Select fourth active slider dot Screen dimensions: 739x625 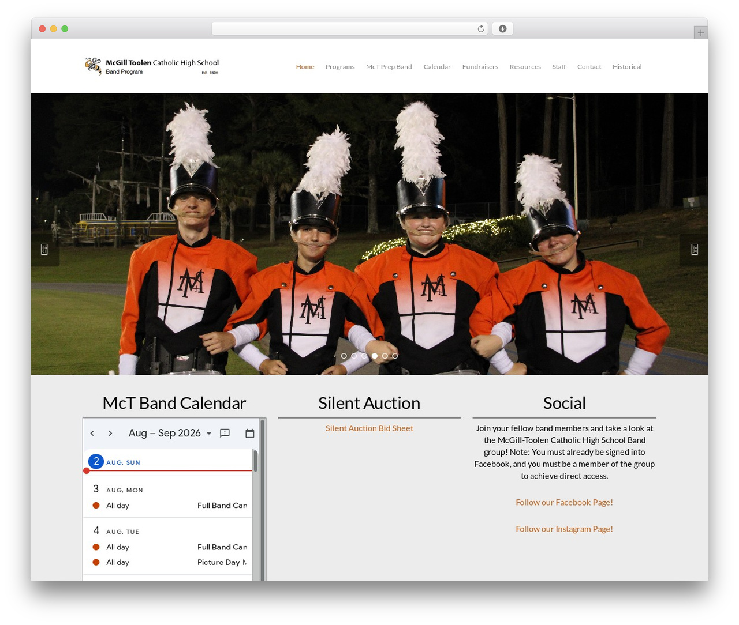(375, 356)
